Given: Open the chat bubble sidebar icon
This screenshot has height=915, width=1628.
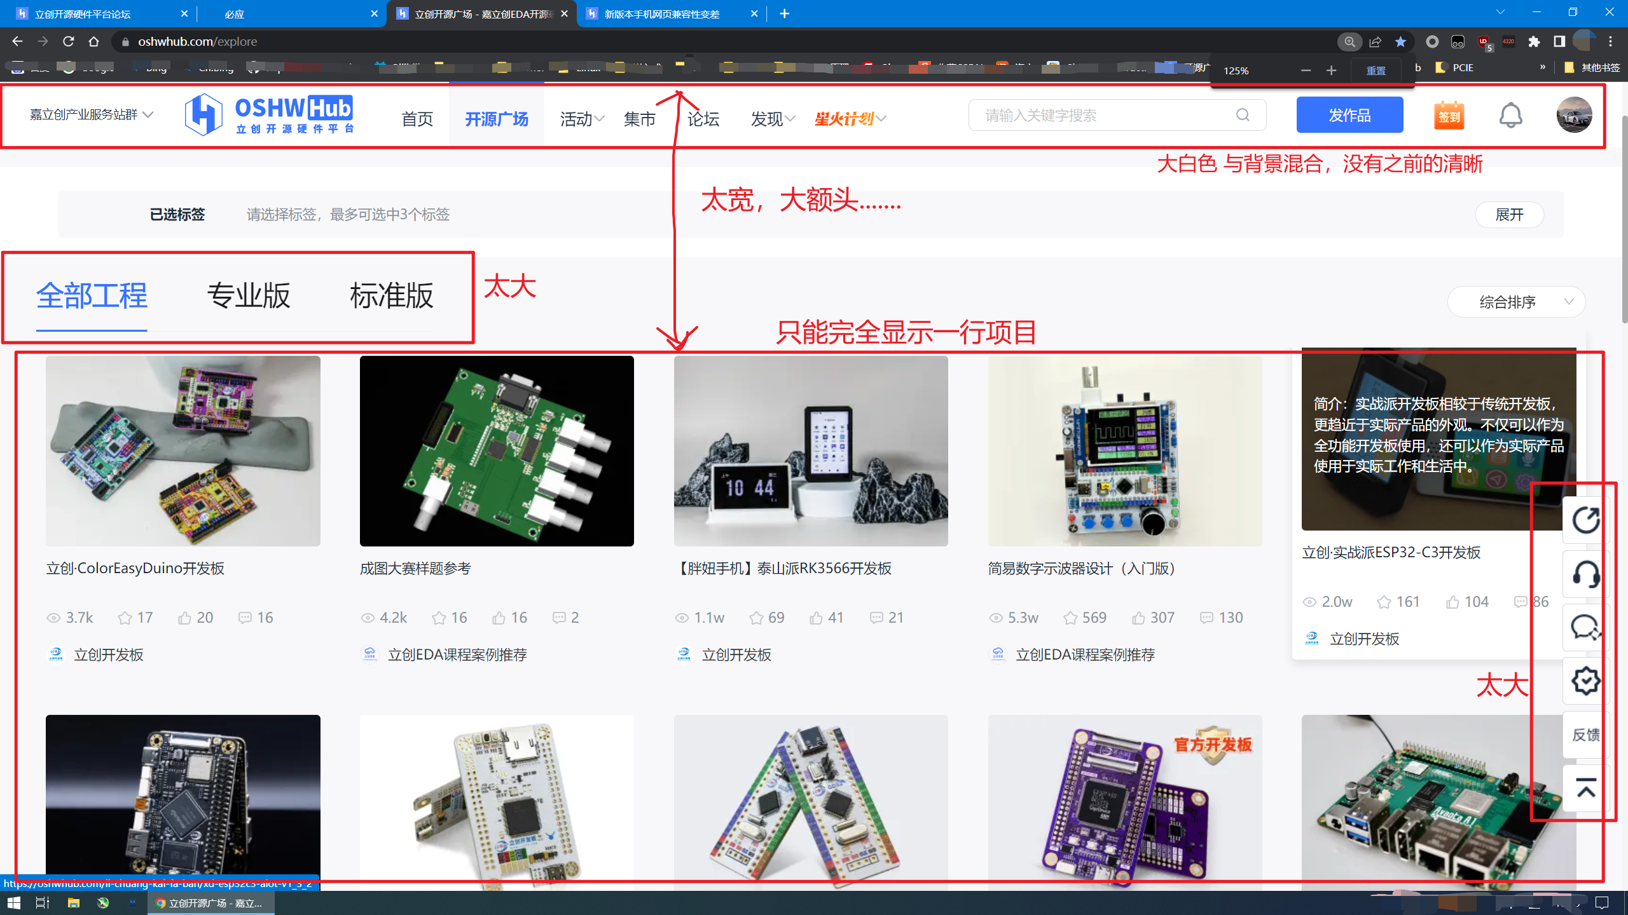Looking at the screenshot, I should pos(1585,628).
